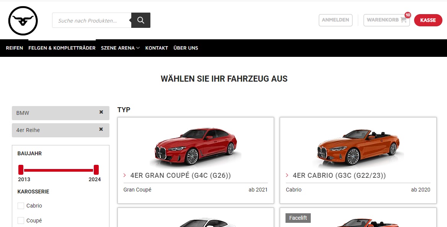Tick the Coupé checkbox
Screen dimensions: 447x227
pyautogui.click(x=21, y=221)
